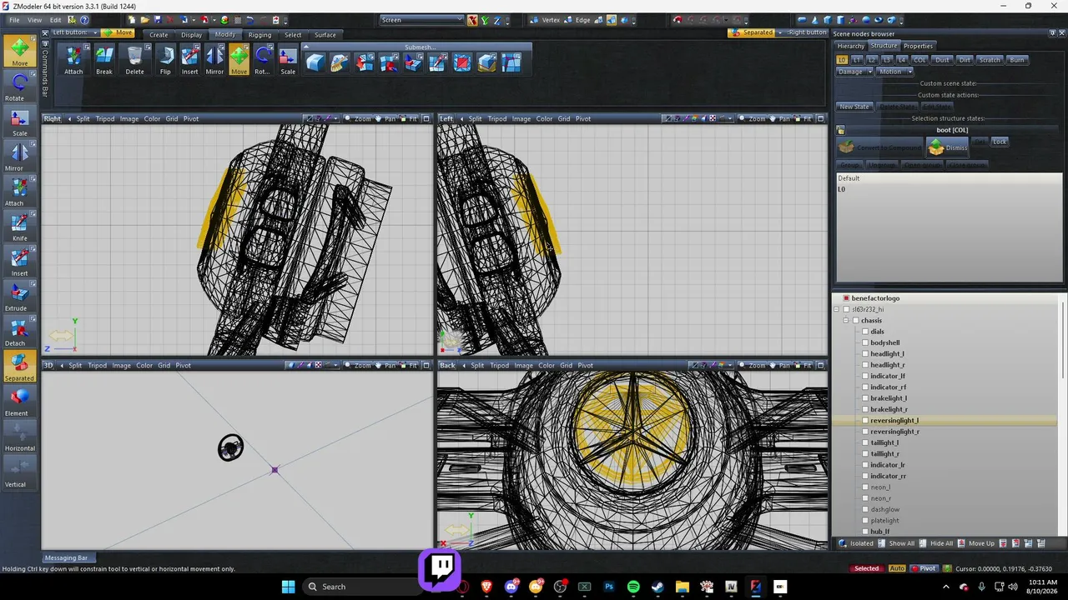Click the Lock button
This screenshot has height=600, width=1068.
[1000, 142]
